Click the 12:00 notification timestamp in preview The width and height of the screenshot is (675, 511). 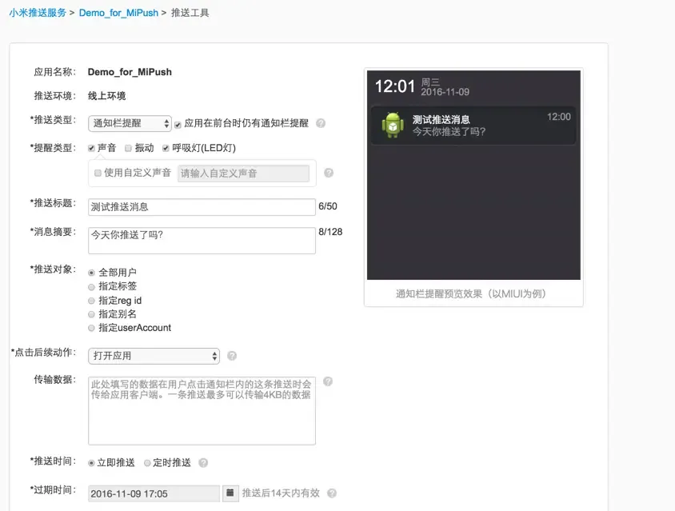pyautogui.click(x=559, y=117)
